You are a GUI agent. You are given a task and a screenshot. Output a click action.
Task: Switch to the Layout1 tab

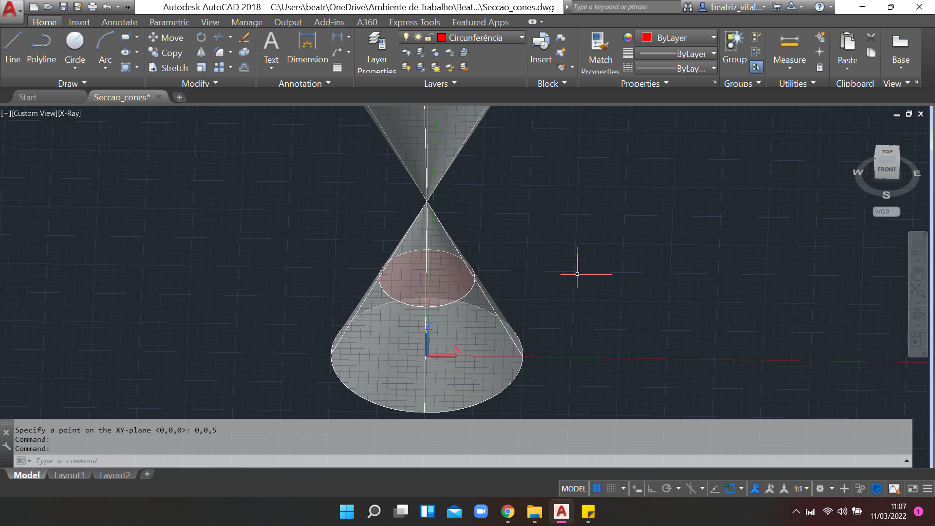(x=69, y=475)
